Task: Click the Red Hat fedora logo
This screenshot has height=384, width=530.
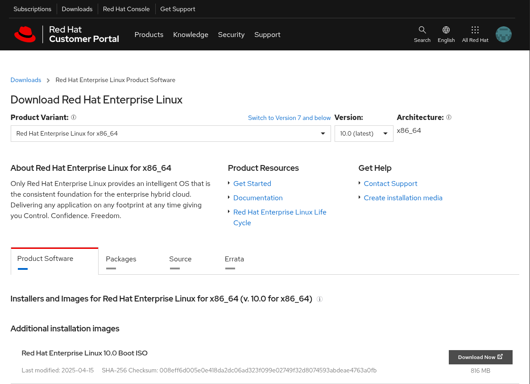Action: tap(25, 34)
